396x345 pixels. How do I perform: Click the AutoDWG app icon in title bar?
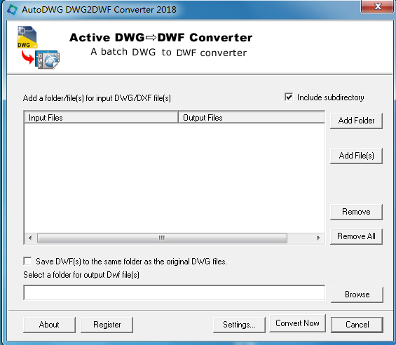point(12,10)
